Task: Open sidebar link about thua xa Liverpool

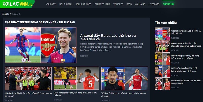Action: coord(186,45)
